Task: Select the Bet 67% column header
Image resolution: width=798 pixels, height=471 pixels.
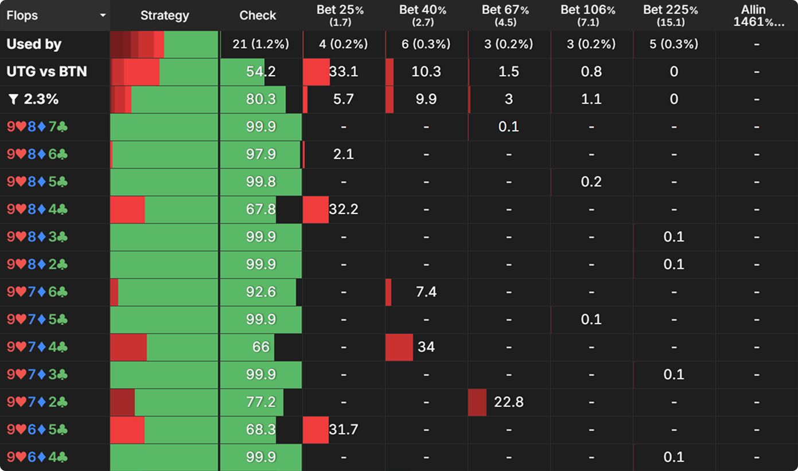Action: [508, 15]
